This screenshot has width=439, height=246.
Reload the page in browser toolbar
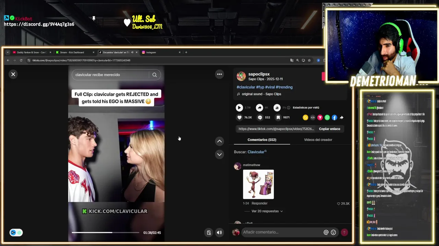click(21, 60)
